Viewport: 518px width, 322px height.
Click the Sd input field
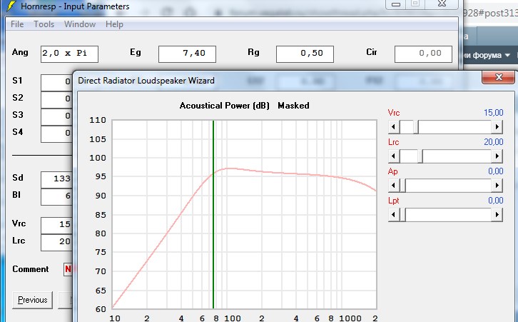[x=56, y=179]
